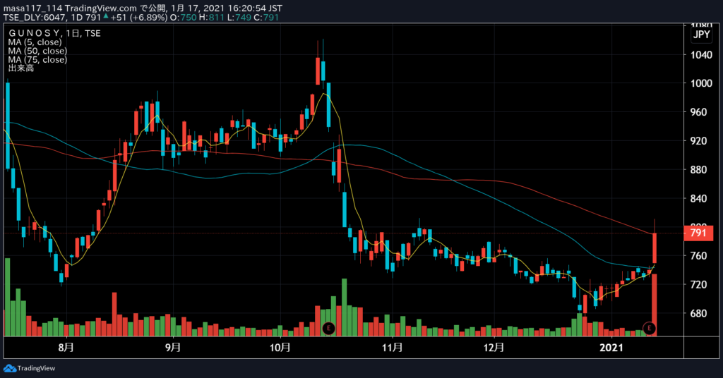Click the earnings E marker in January 2021
The image size is (723, 378).
click(x=649, y=328)
